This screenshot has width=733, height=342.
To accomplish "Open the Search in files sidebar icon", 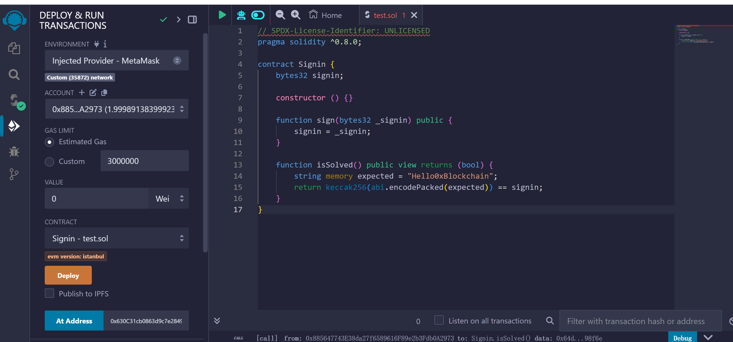I will [14, 75].
